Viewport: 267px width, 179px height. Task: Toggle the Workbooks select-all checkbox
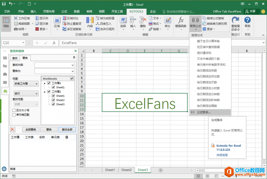point(72,79)
